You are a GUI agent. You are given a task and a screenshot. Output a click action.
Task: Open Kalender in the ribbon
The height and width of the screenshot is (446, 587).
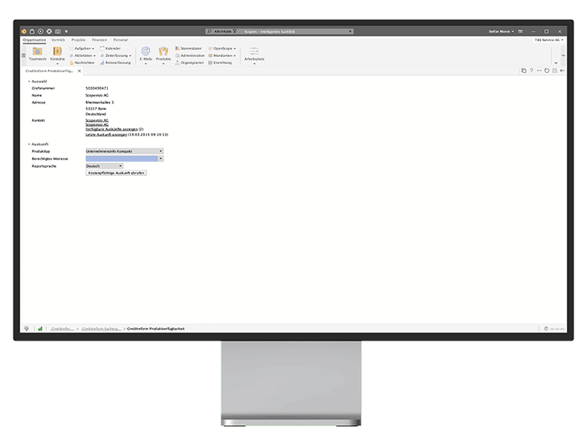(110, 48)
